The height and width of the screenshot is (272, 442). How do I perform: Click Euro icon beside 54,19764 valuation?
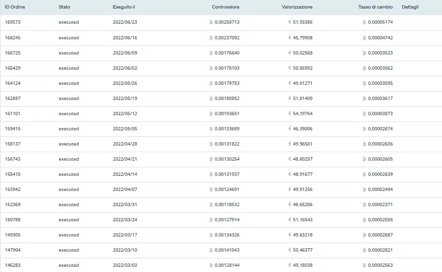(289, 114)
